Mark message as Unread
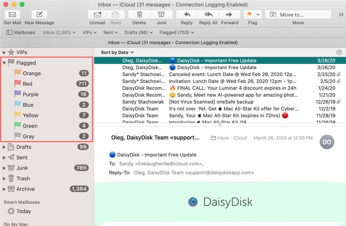Viewport: 346px width, 226px height. tap(97, 15)
